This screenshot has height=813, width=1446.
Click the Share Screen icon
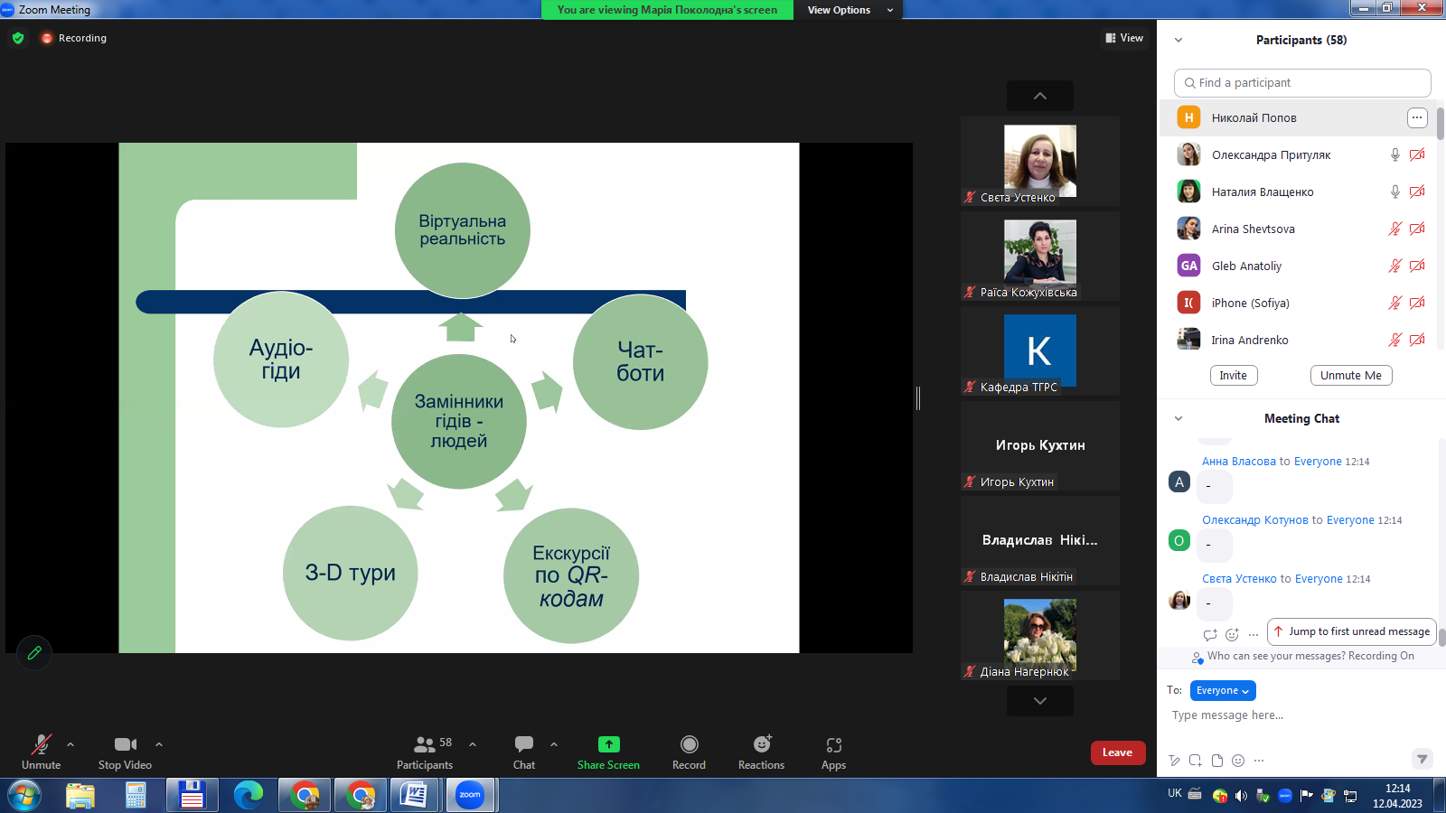coord(608,744)
